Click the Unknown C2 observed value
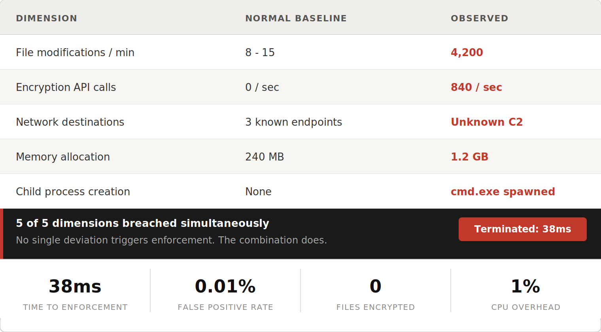The image size is (601, 332). 487,122
